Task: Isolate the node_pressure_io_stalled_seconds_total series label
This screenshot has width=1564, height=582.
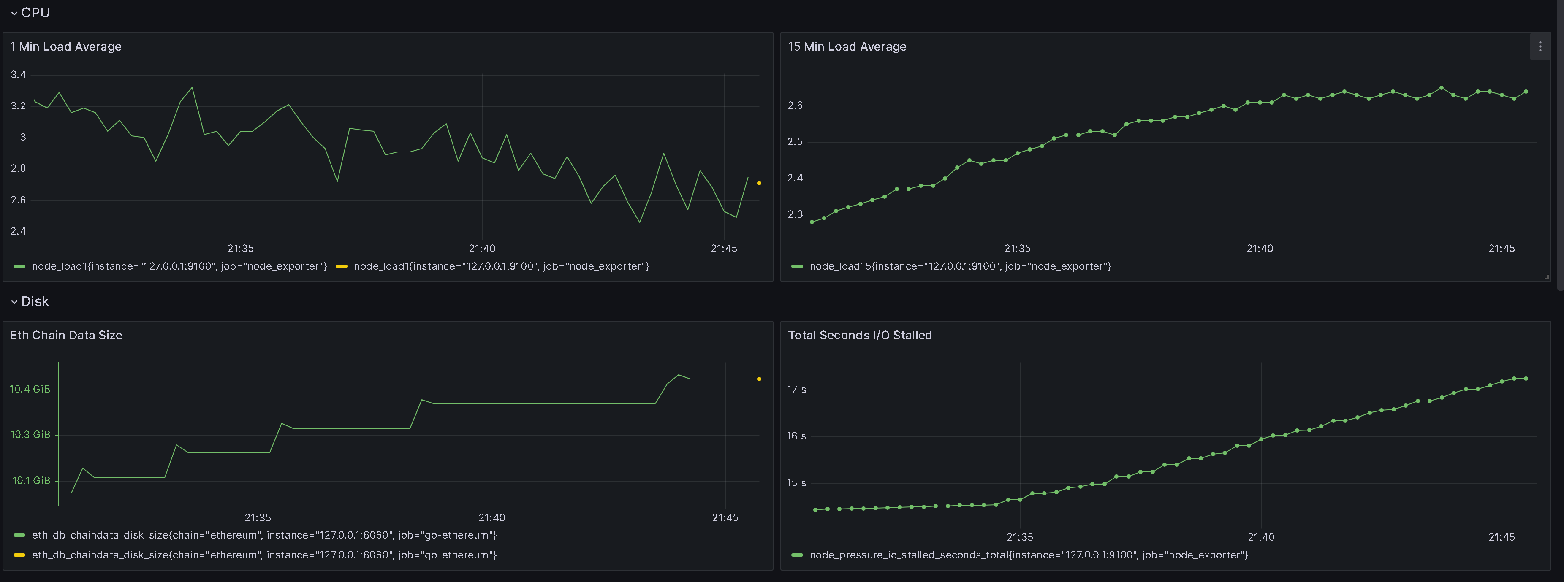Action: (x=1029, y=555)
